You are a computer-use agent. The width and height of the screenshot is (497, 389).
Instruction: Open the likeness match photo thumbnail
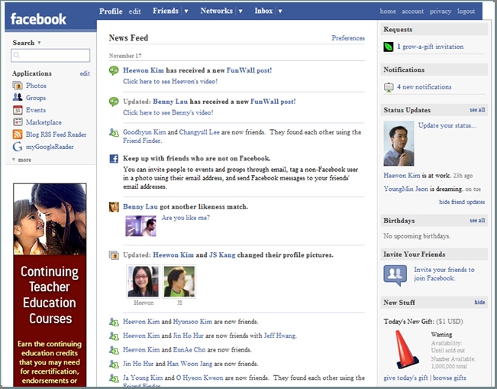pos(140,226)
